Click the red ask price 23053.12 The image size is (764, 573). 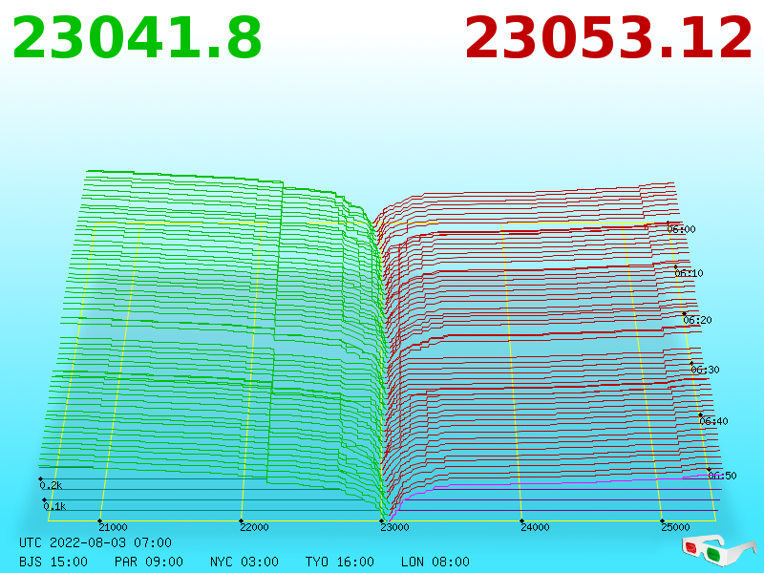(608, 38)
